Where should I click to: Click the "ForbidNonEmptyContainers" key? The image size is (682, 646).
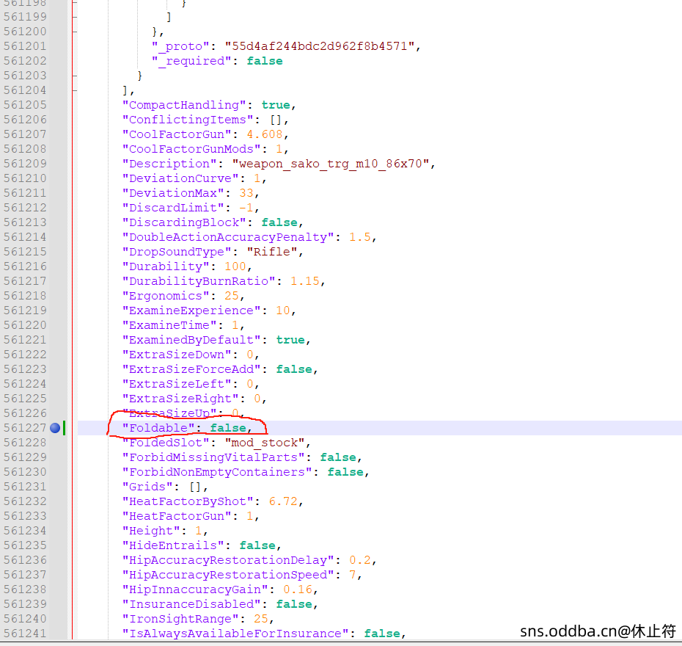[x=217, y=472]
